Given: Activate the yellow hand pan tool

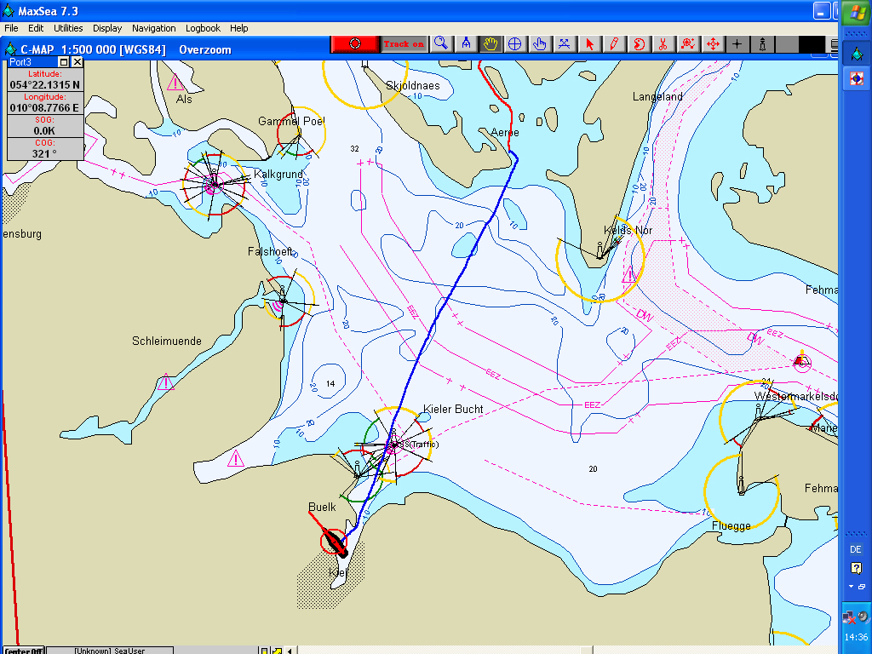Looking at the screenshot, I should 490,44.
